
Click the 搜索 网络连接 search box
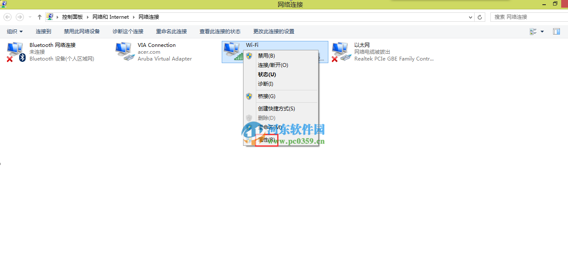click(529, 17)
